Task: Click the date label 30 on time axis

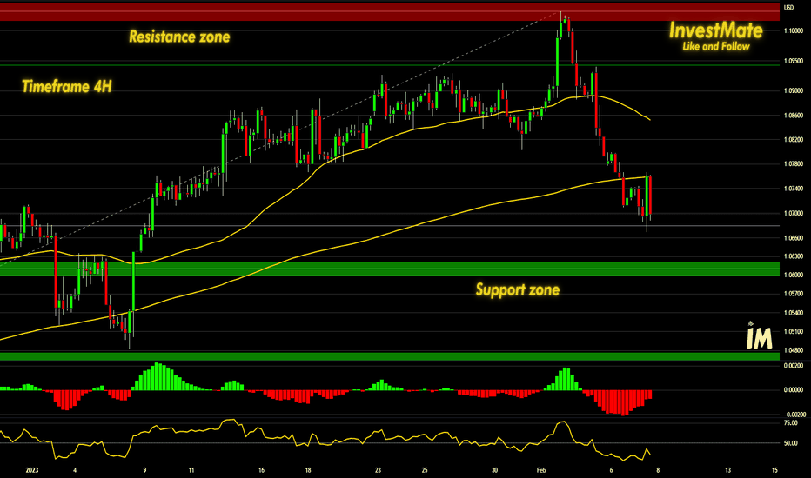Action: coord(494,470)
